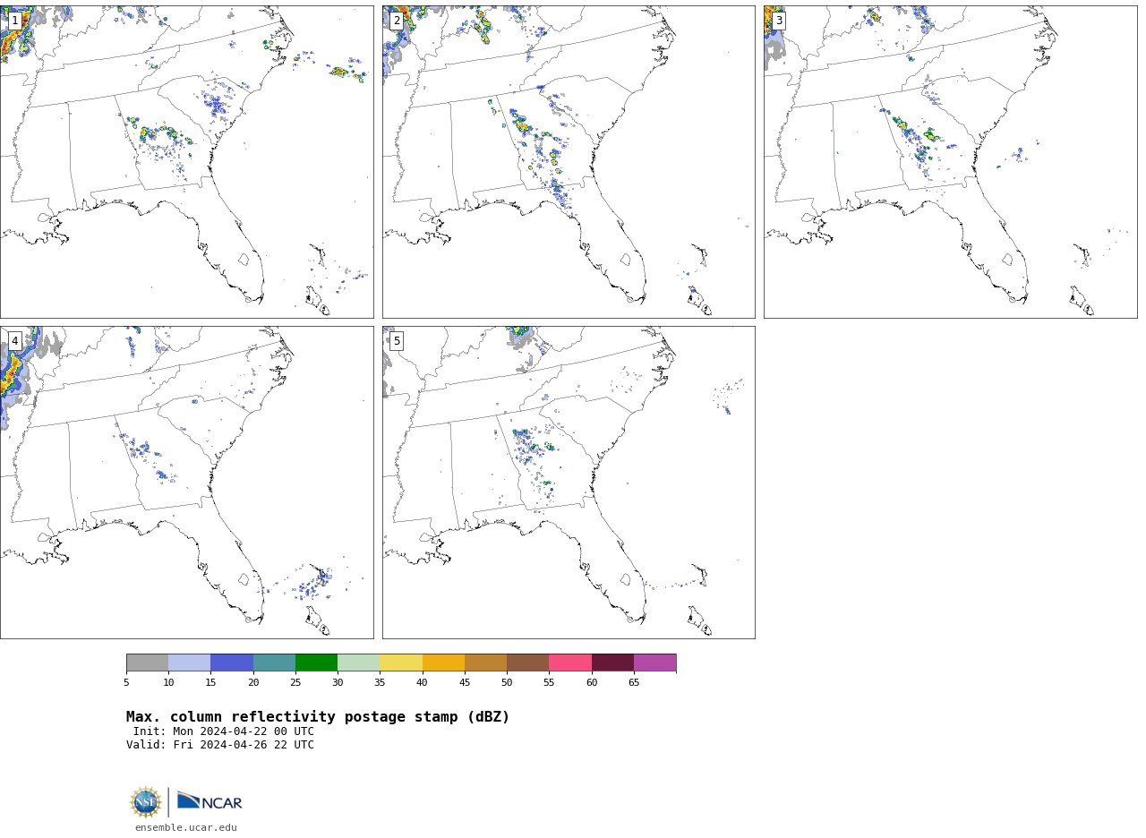The image size is (1146, 838).
Task: Pick the purple 65+ dBZ swatch
Action: point(655,663)
